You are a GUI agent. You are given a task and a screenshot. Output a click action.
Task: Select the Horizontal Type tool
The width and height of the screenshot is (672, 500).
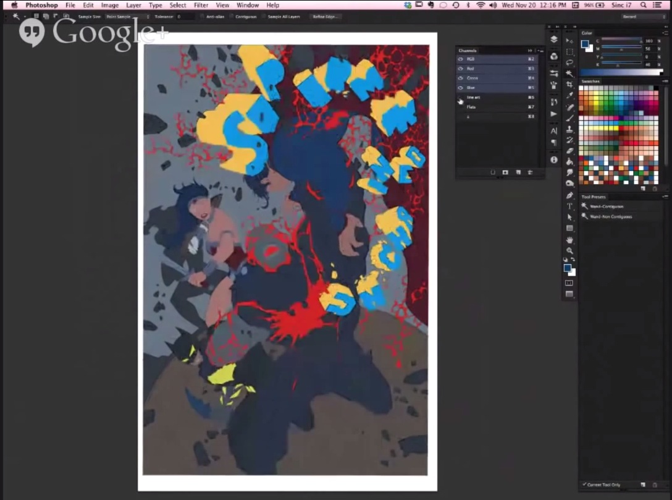569,206
